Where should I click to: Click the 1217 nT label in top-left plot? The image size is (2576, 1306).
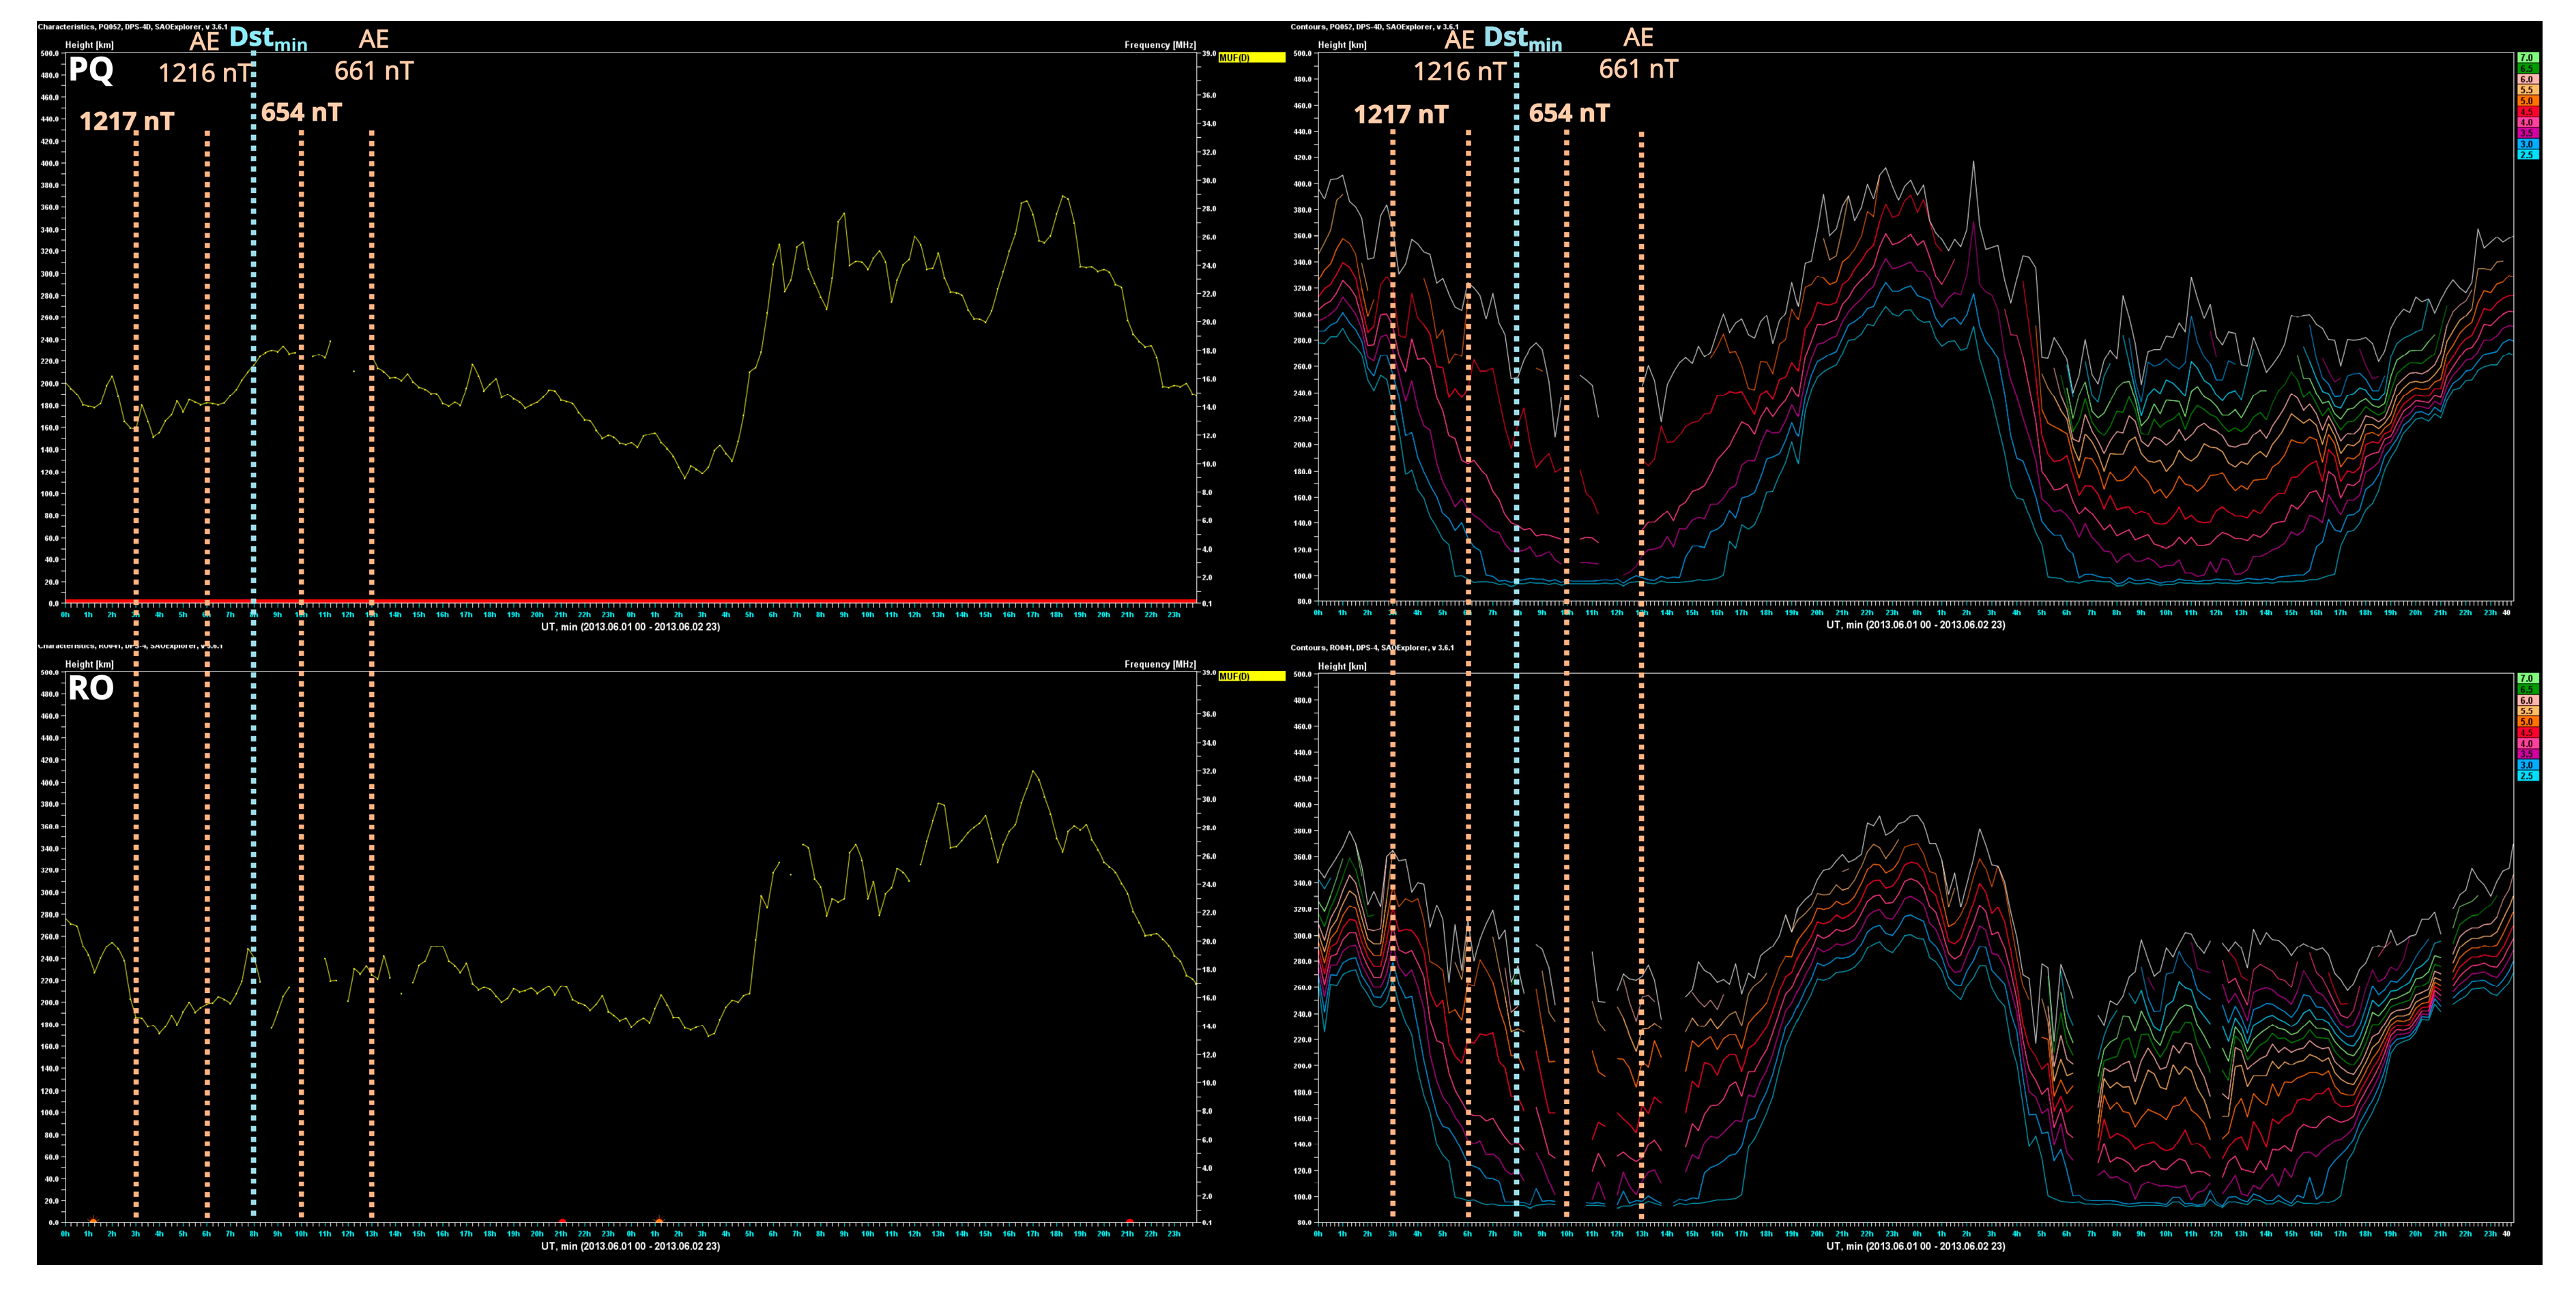127,122
